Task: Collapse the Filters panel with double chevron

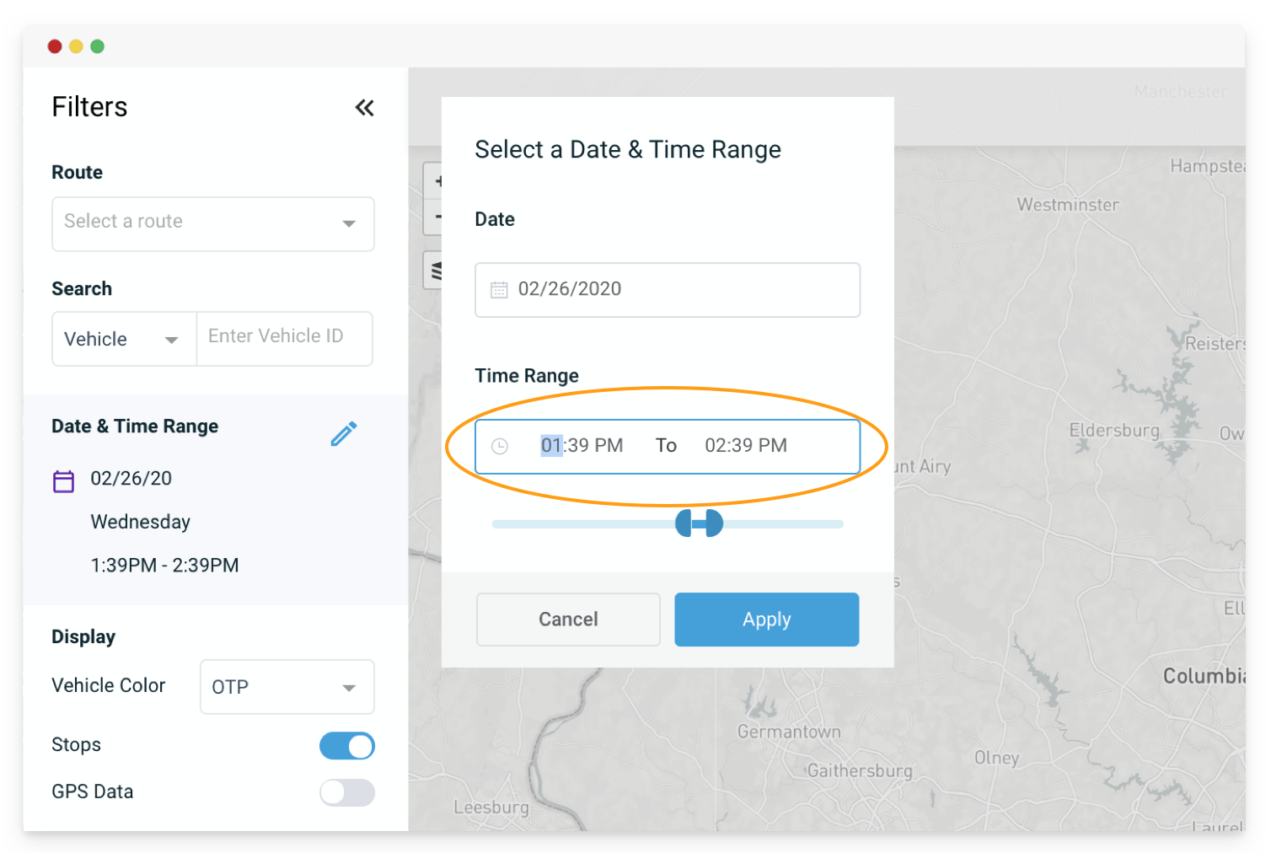Action: (364, 107)
